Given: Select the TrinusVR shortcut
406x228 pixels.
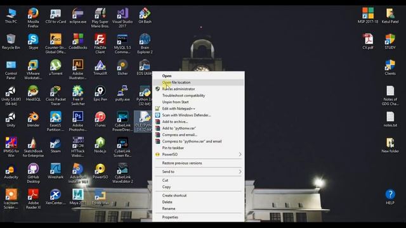Looking at the screenshot, I should pos(100,68).
